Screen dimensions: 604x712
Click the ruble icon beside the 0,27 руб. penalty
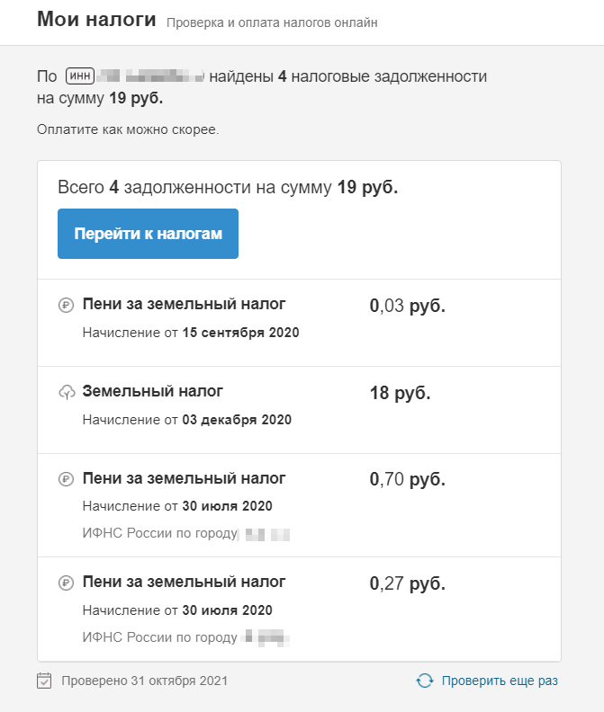click(66, 583)
